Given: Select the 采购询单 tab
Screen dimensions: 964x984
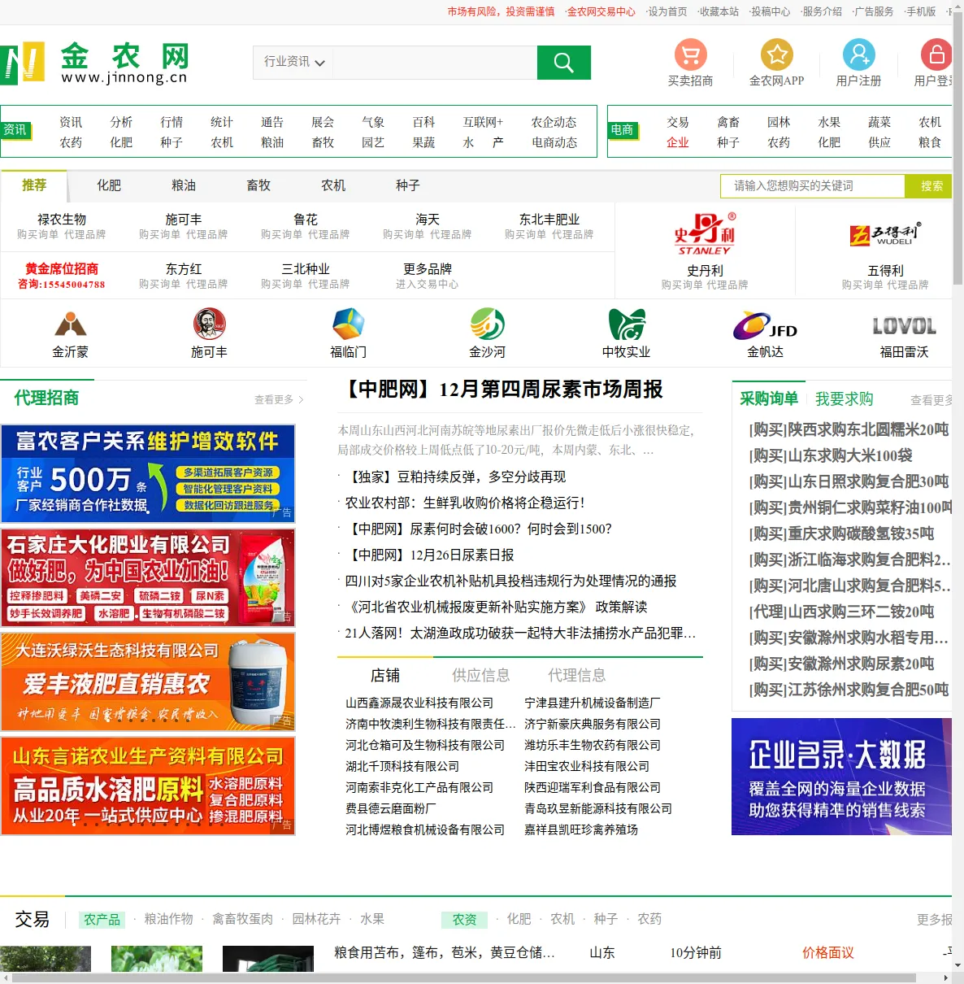Looking at the screenshot, I should tap(768, 398).
